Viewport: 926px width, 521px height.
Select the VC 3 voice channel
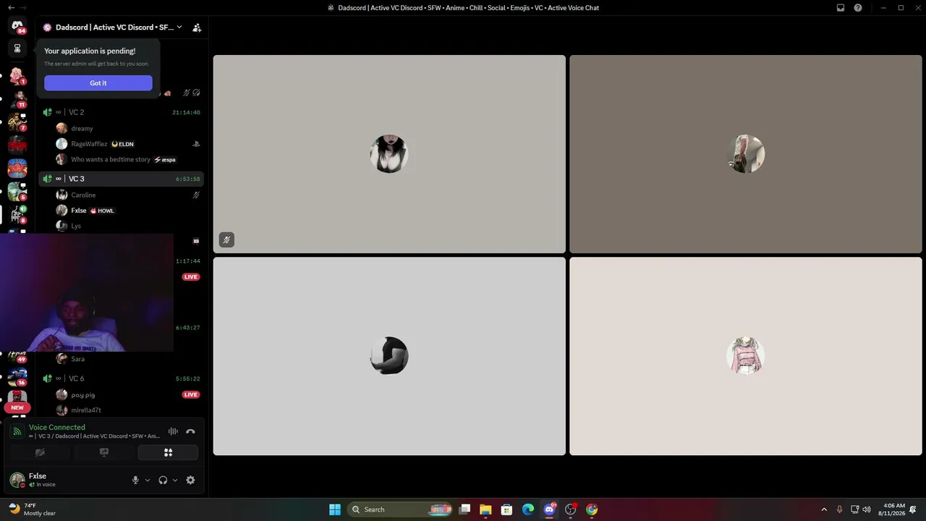[120, 179]
